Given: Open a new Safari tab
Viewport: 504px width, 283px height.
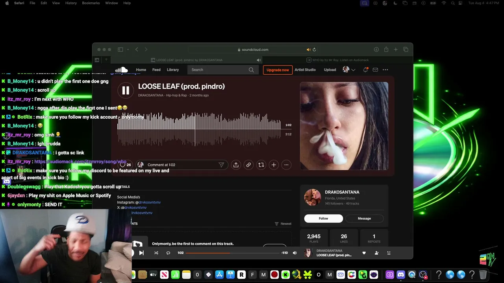Looking at the screenshot, I should pos(396,50).
